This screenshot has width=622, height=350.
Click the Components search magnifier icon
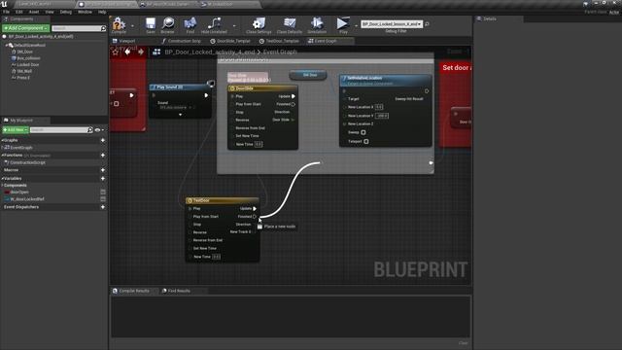click(104, 28)
